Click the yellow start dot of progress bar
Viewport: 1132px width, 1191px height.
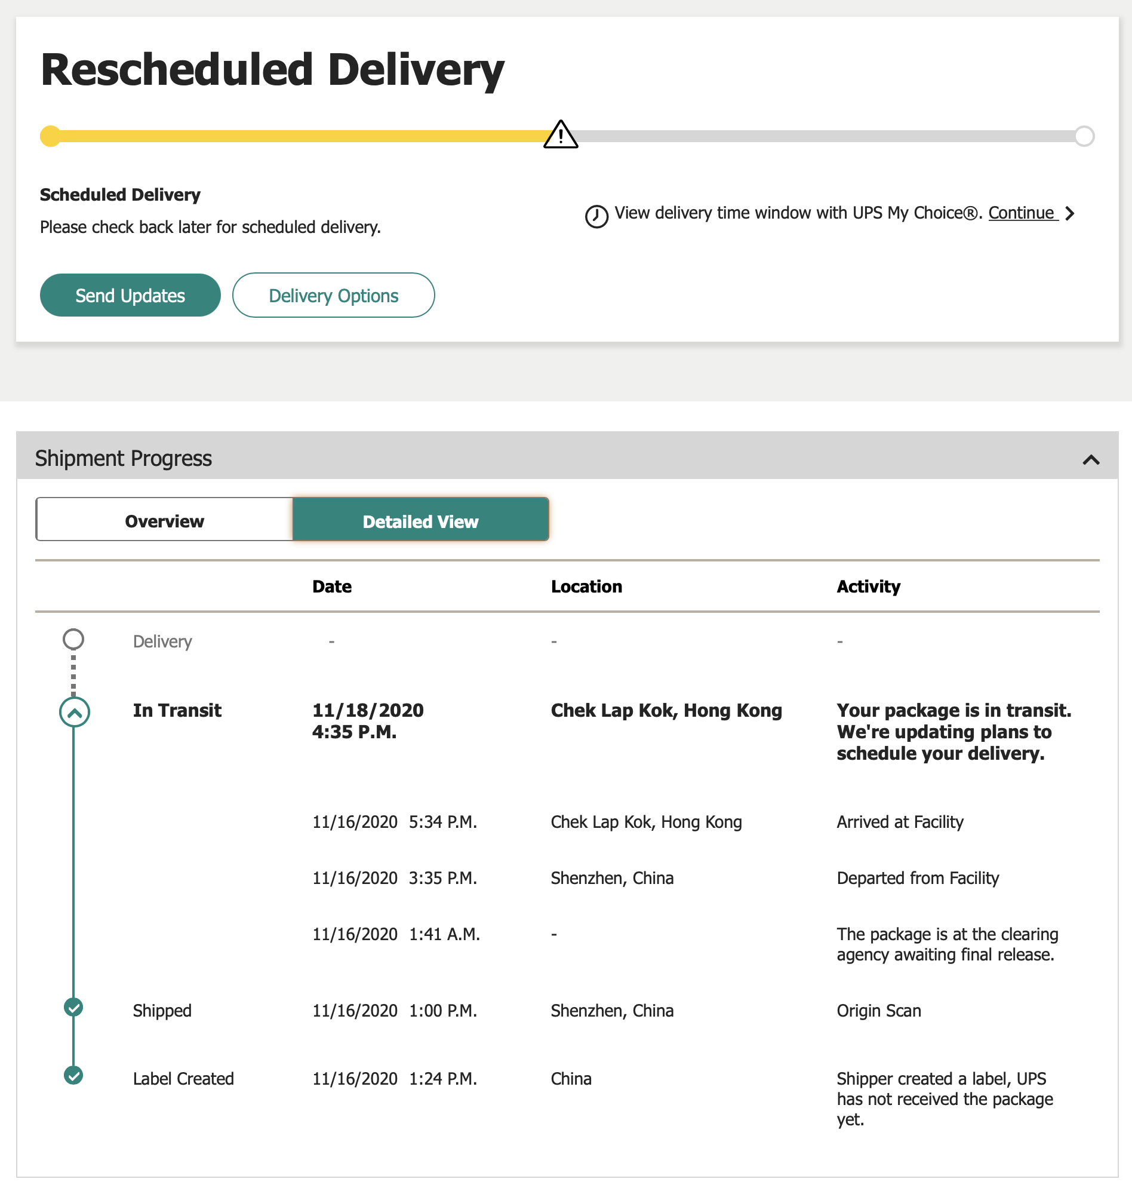click(51, 136)
